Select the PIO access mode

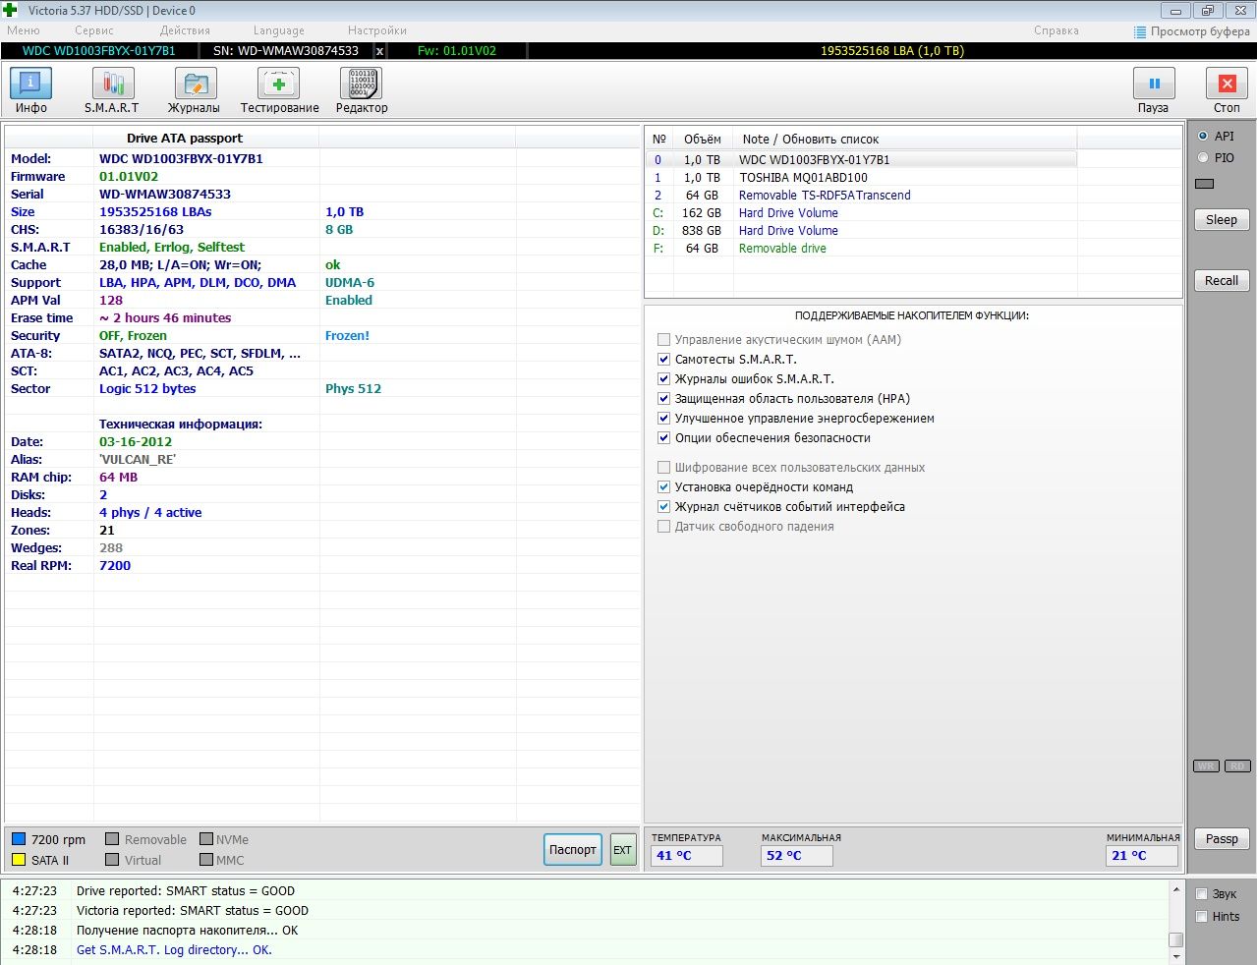(x=1203, y=158)
